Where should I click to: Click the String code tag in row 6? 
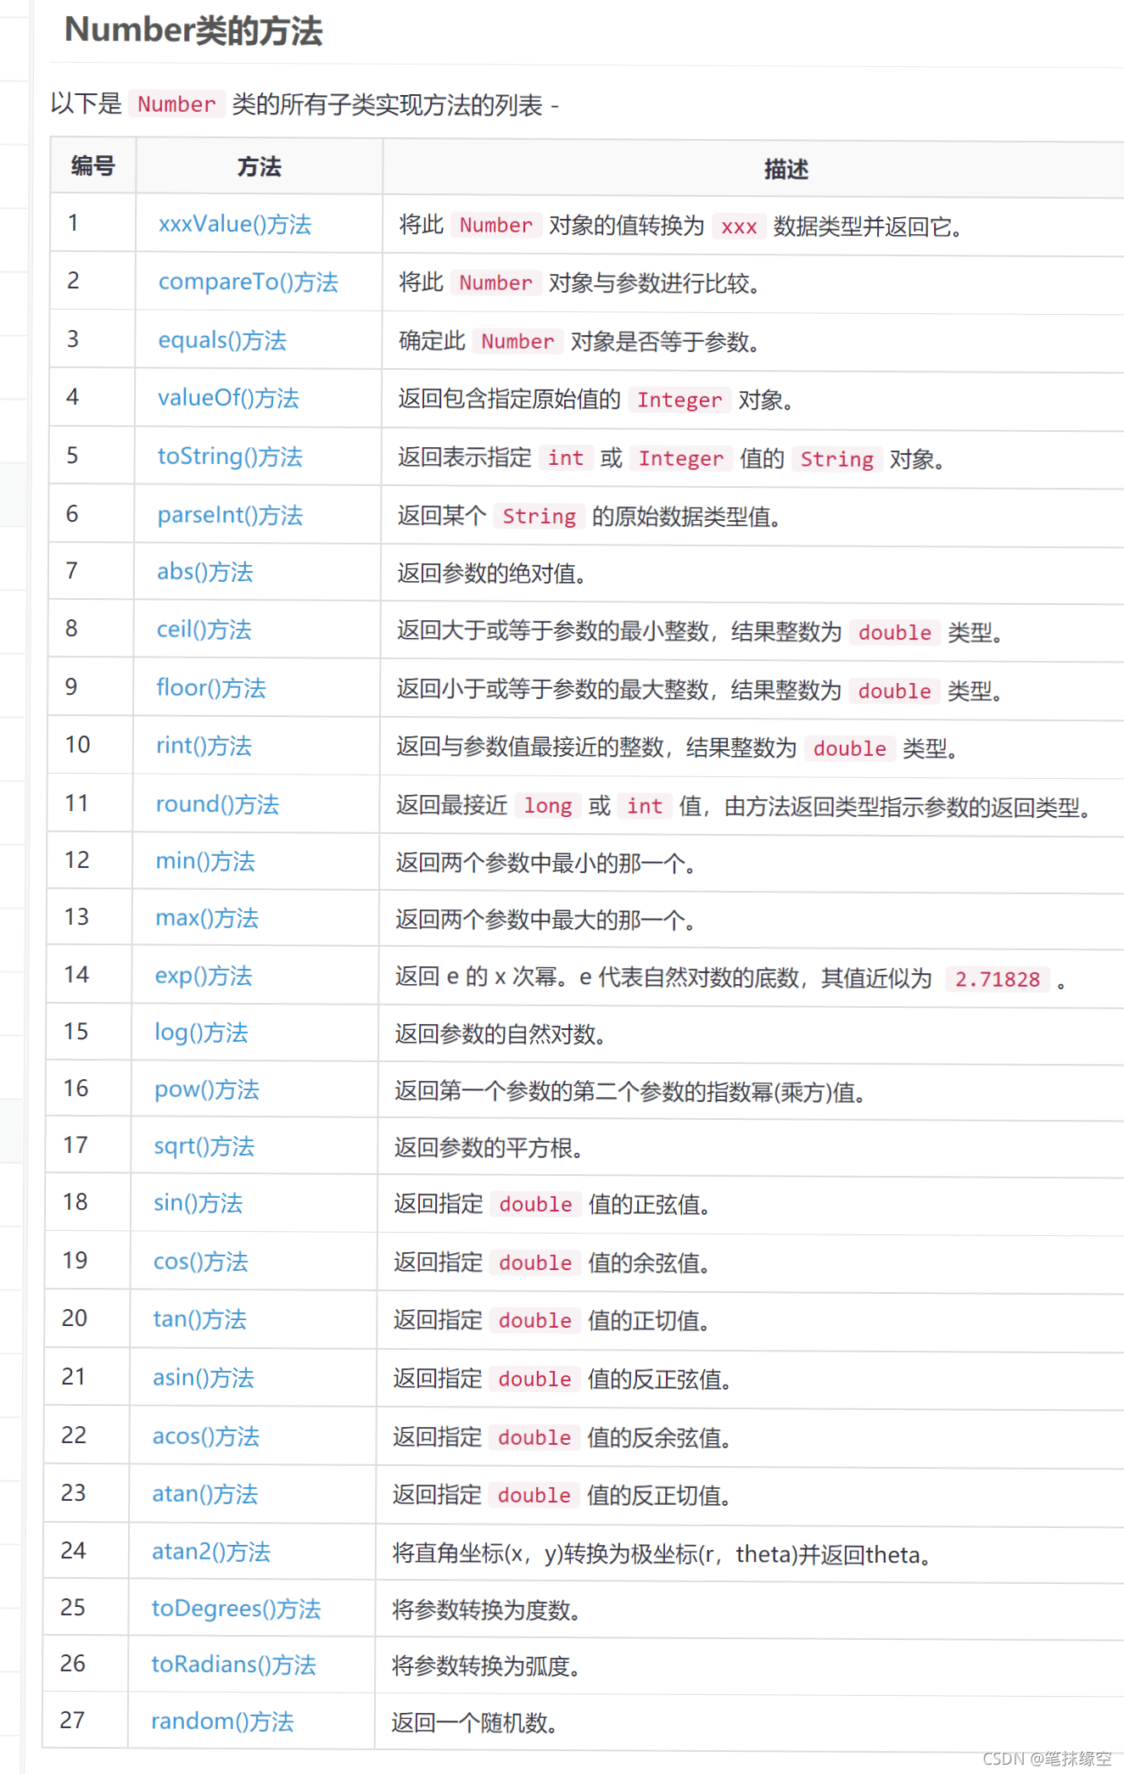tap(539, 516)
